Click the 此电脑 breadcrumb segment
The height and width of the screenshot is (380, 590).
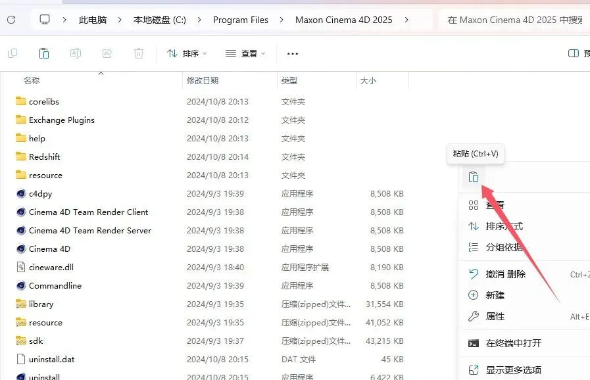93,20
